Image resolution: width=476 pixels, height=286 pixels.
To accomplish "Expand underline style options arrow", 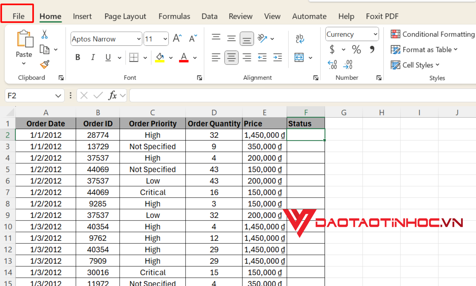I will (120, 58).
